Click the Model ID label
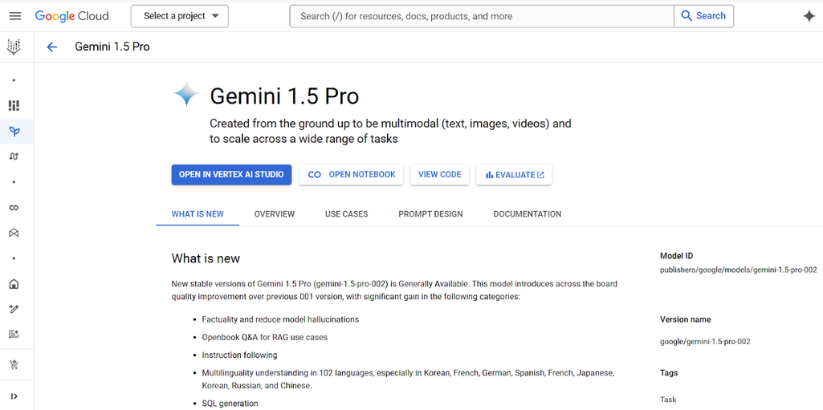 pyautogui.click(x=676, y=256)
